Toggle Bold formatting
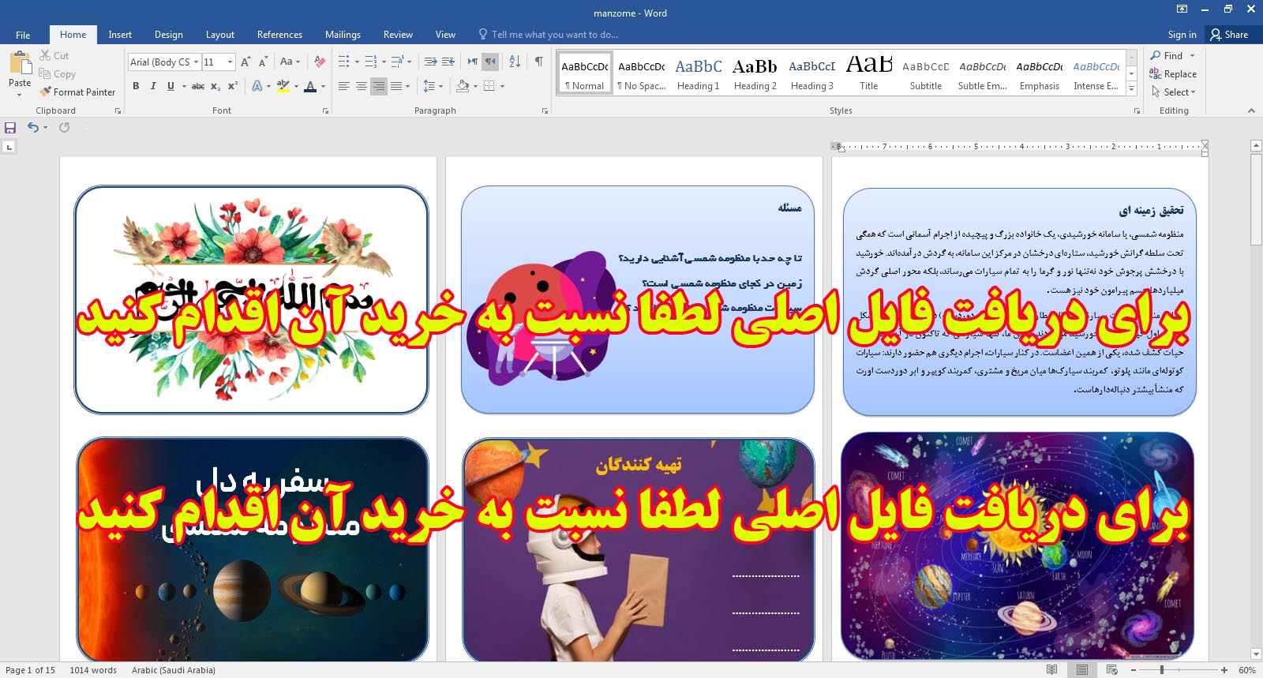The image size is (1263, 678). coord(136,86)
